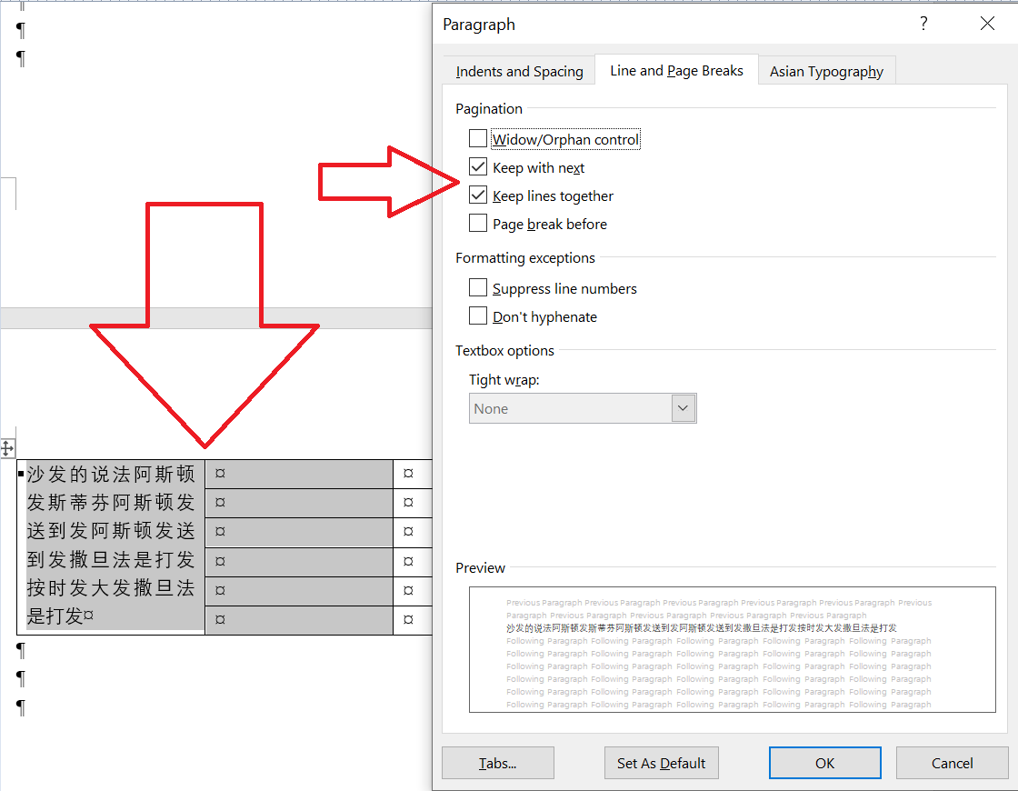1018x791 pixels.
Task: Enable Page break before checkbox
Action: [x=478, y=224]
